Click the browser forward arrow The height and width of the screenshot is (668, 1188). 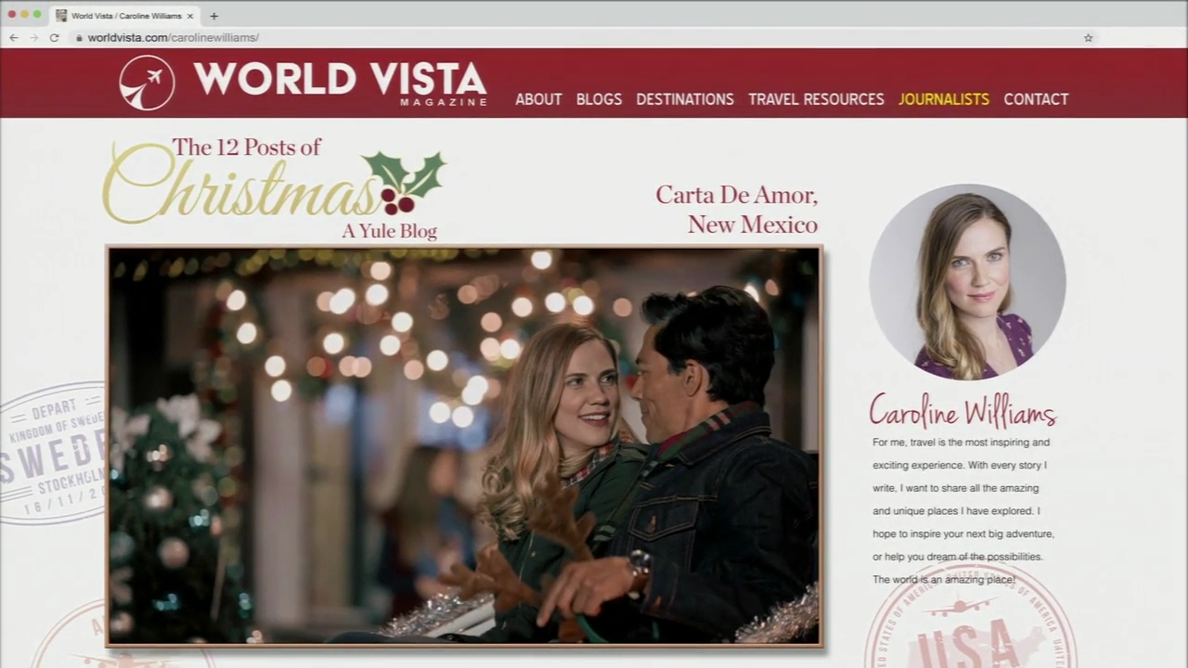(x=34, y=38)
